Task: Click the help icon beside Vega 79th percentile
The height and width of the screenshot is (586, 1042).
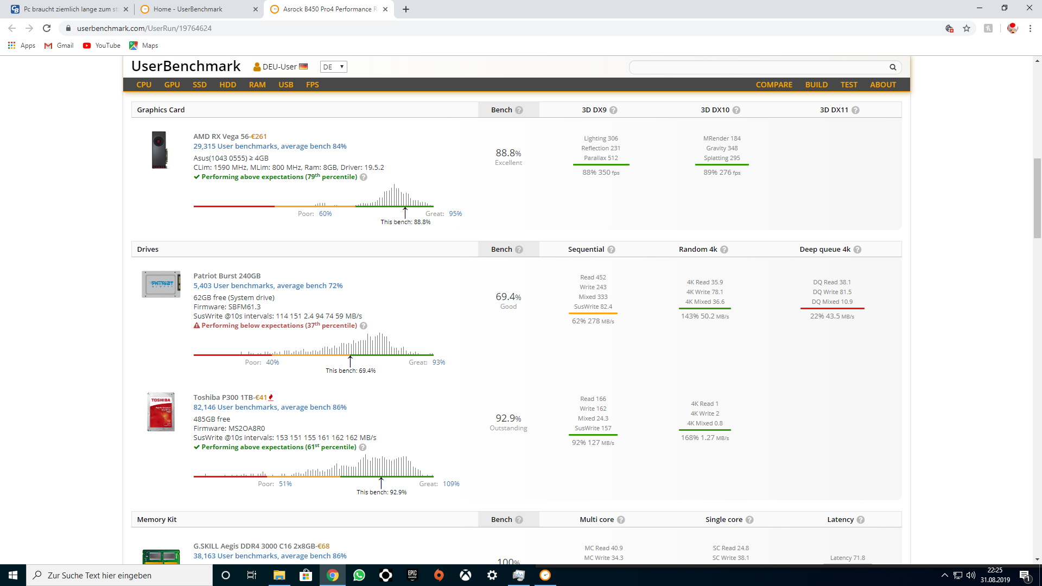Action: 364,177
